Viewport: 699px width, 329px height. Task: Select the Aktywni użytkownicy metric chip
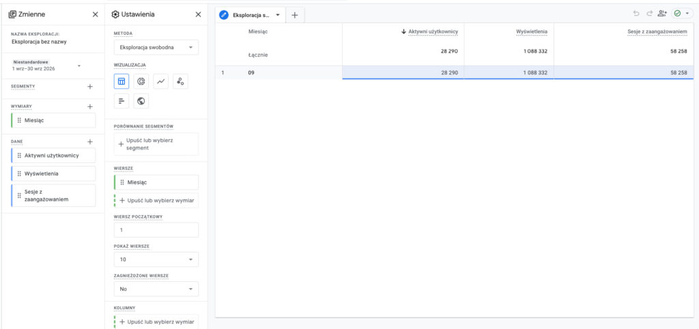coord(53,156)
